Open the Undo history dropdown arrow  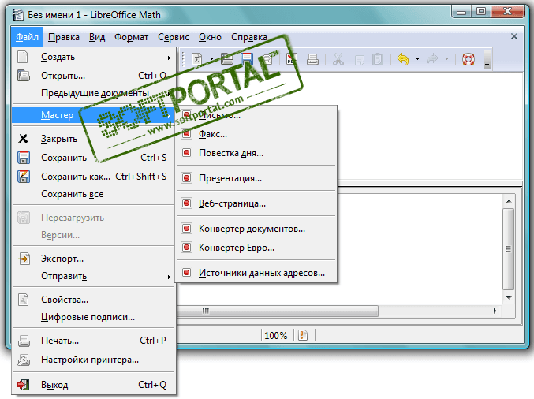pyautogui.click(x=417, y=59)
